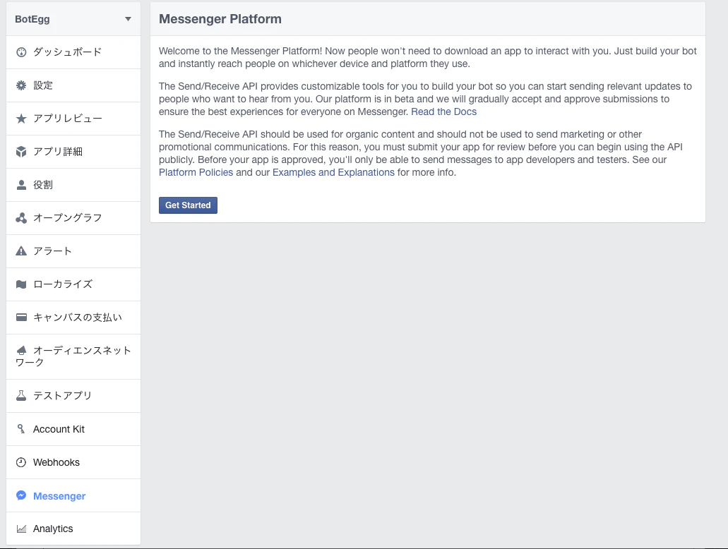Viewport: 728px width, 549px height.
Task: Click the open graph nodes icon
Action: 21,218
